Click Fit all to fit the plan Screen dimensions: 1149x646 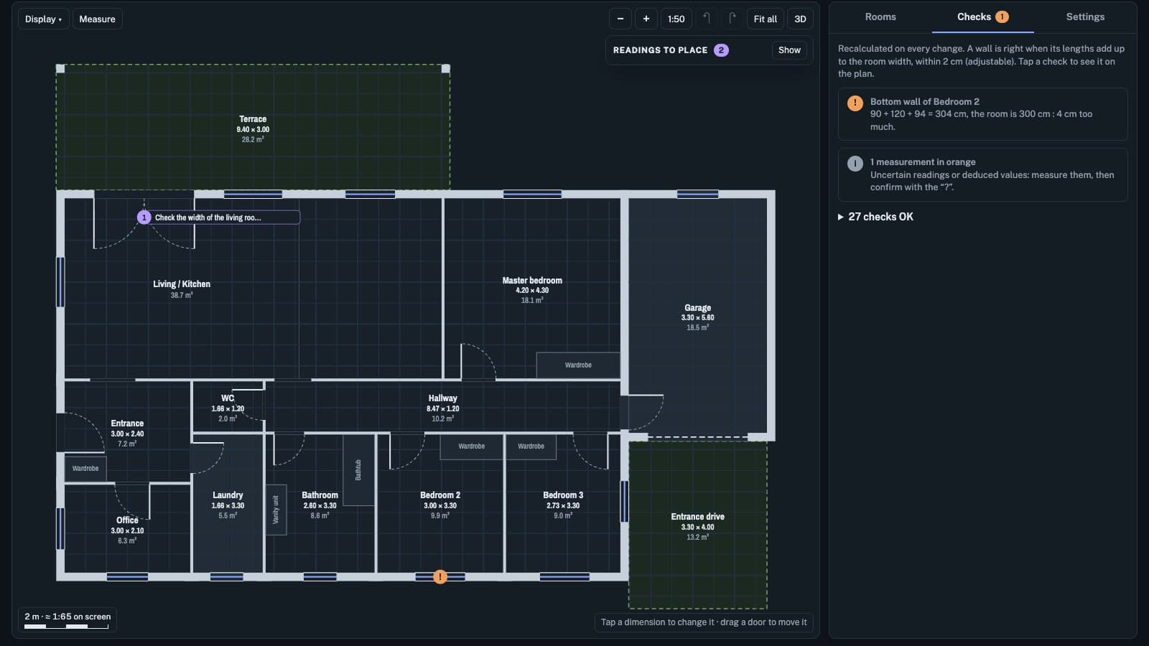point(766,19)
